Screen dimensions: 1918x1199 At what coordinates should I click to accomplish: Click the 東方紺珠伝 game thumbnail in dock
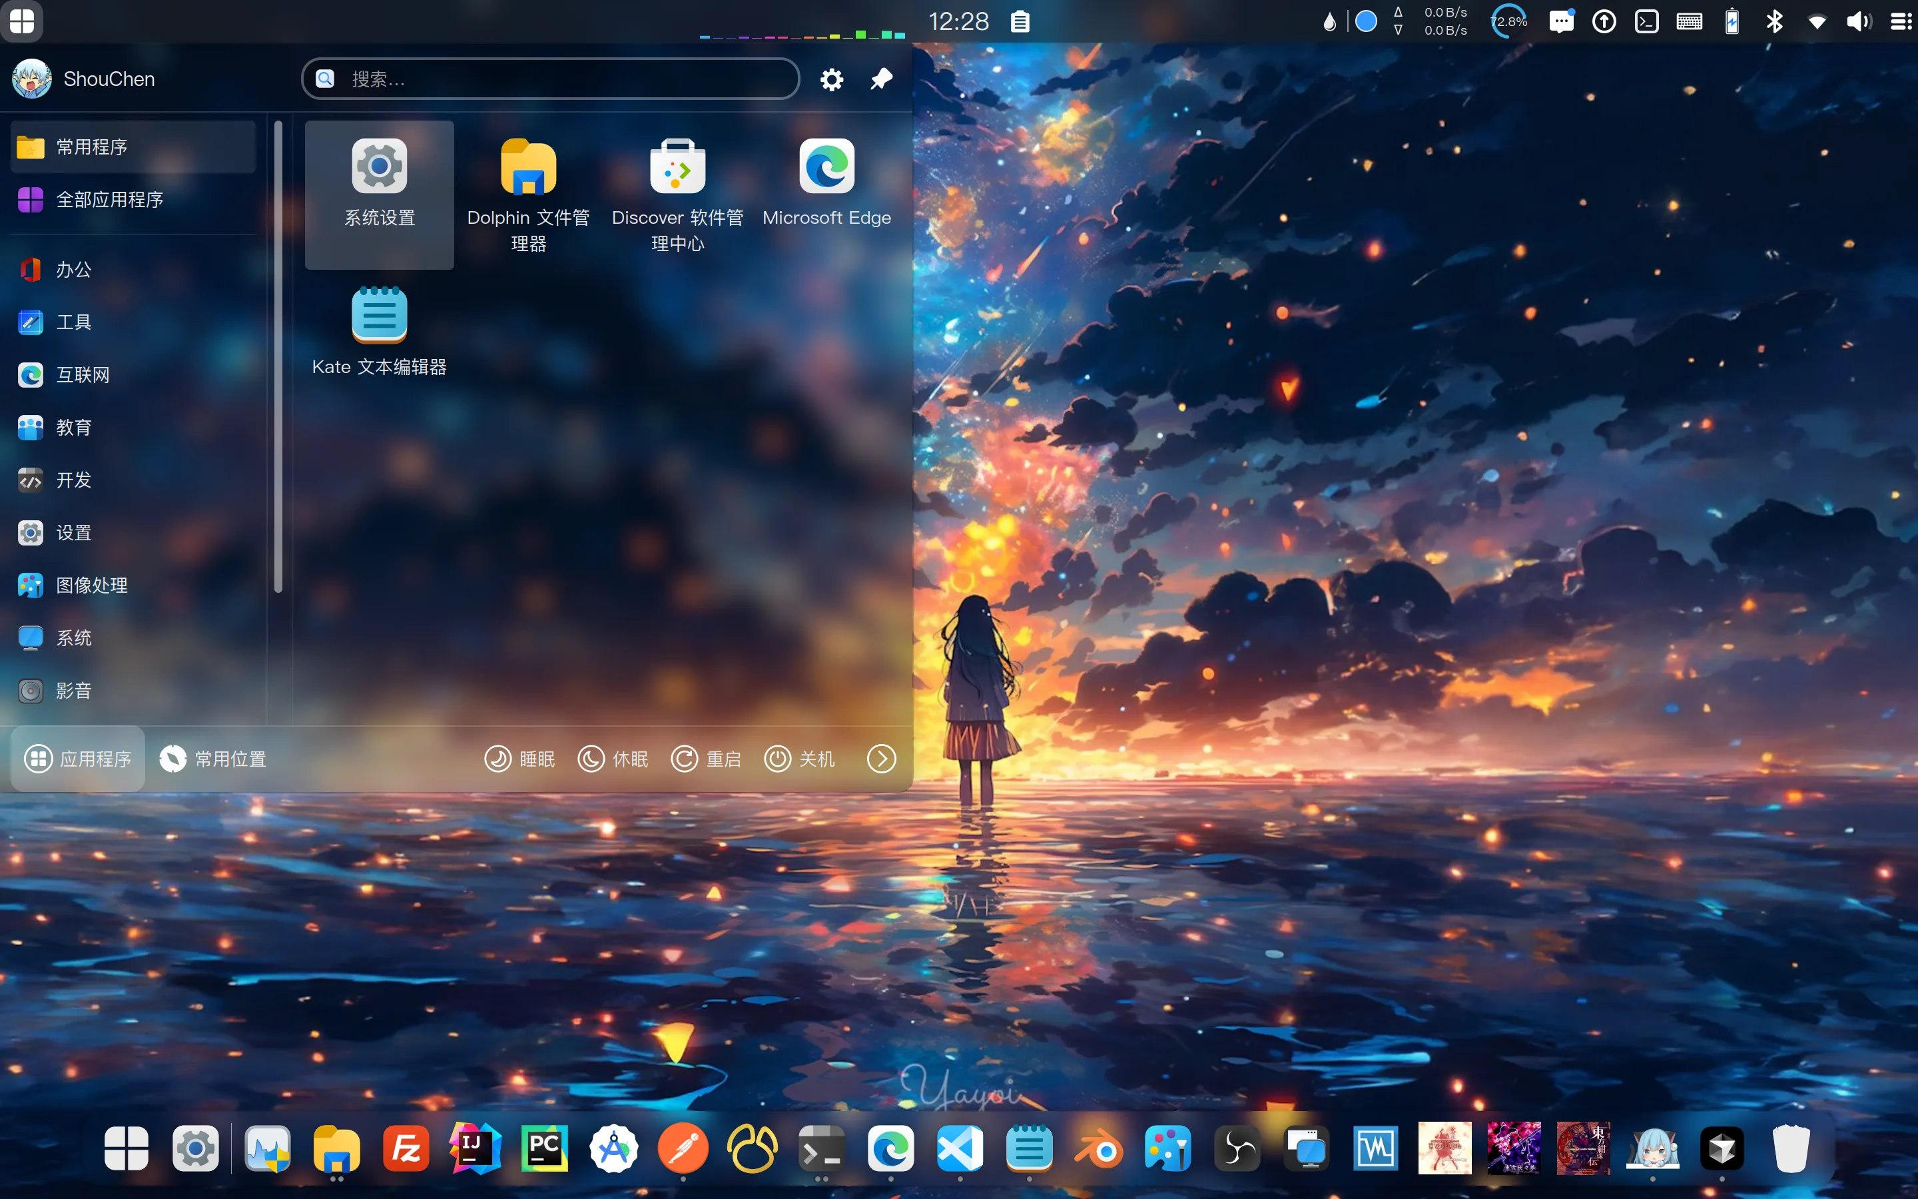1584,1148
